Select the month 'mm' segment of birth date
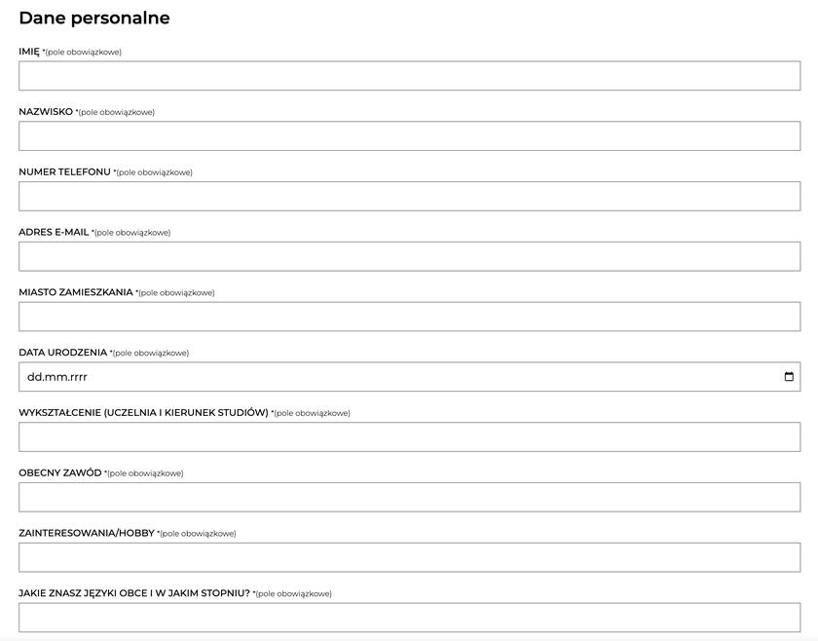The image size is (818, 641). [x=55, y=377]
